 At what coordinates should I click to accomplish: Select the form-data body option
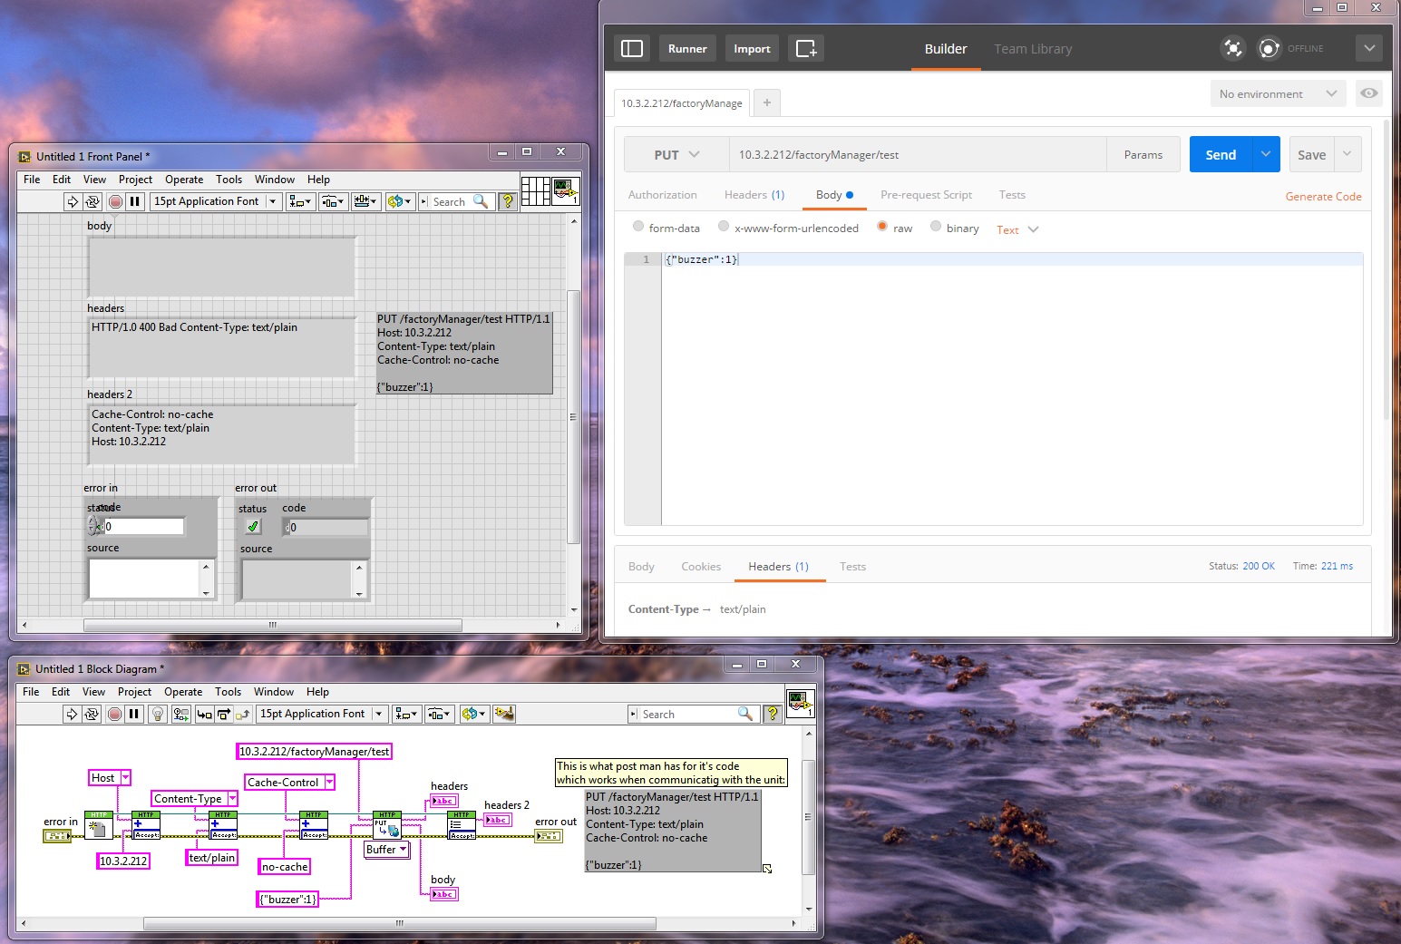coord(638,227)
